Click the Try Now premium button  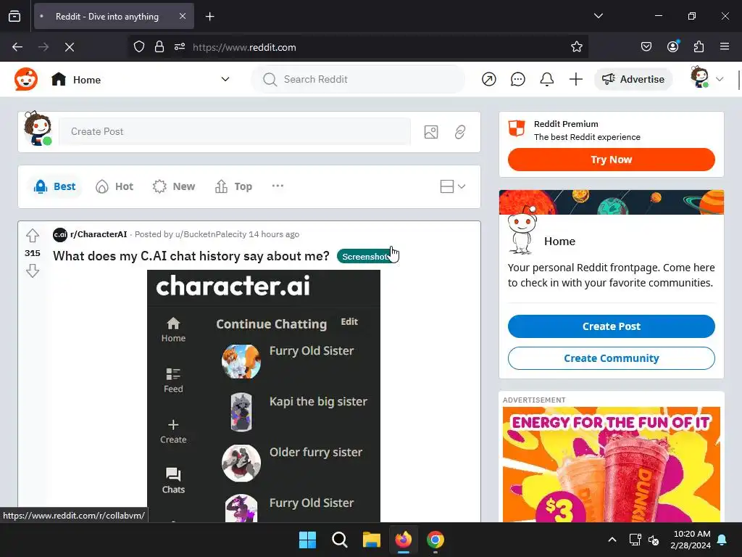pos(611,160)
